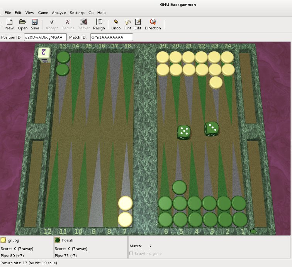Click the top green checker on point 1

click(x=239, y=203)
